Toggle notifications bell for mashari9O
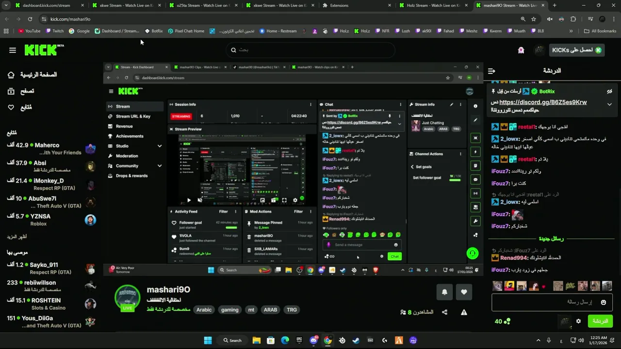The width and height of the screenshot is (621, 349). 444,292
